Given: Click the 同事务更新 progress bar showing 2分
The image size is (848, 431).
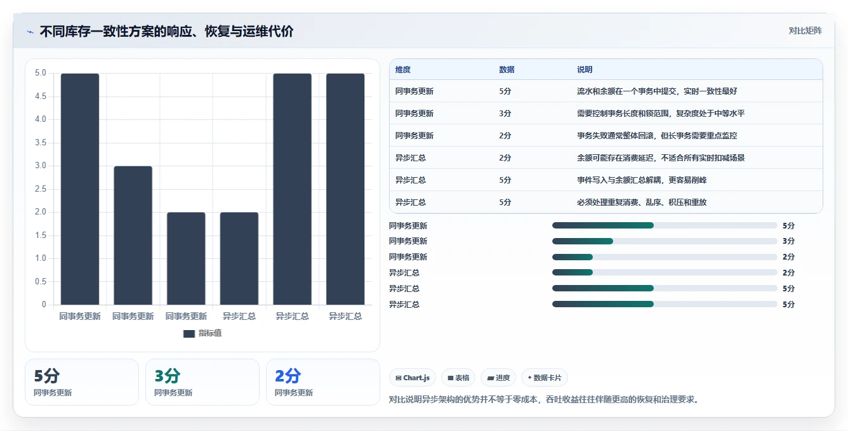Looking at the screenshot, I should point(665,257).
